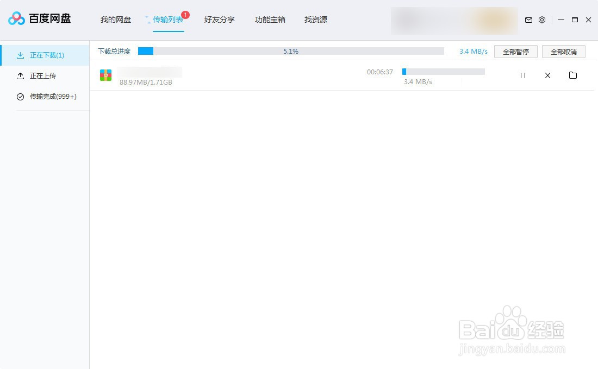The image size is (598, 369).
Task: Click the downloading file name field
Action: [149, 71]
